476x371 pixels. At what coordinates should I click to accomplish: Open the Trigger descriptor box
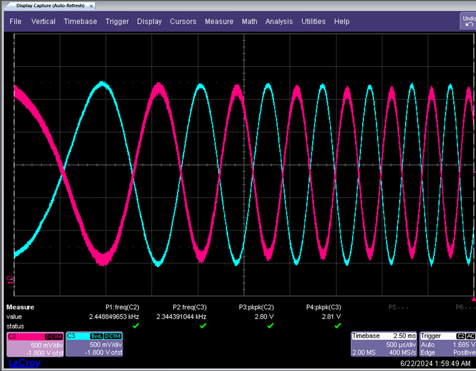(448, 344)
